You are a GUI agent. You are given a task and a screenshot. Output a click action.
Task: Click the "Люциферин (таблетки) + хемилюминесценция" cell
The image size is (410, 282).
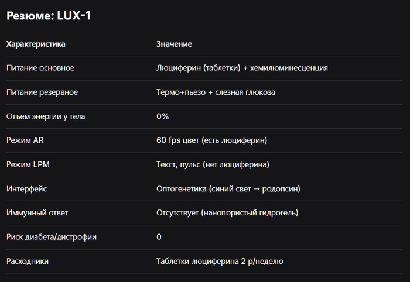[242, 68]
